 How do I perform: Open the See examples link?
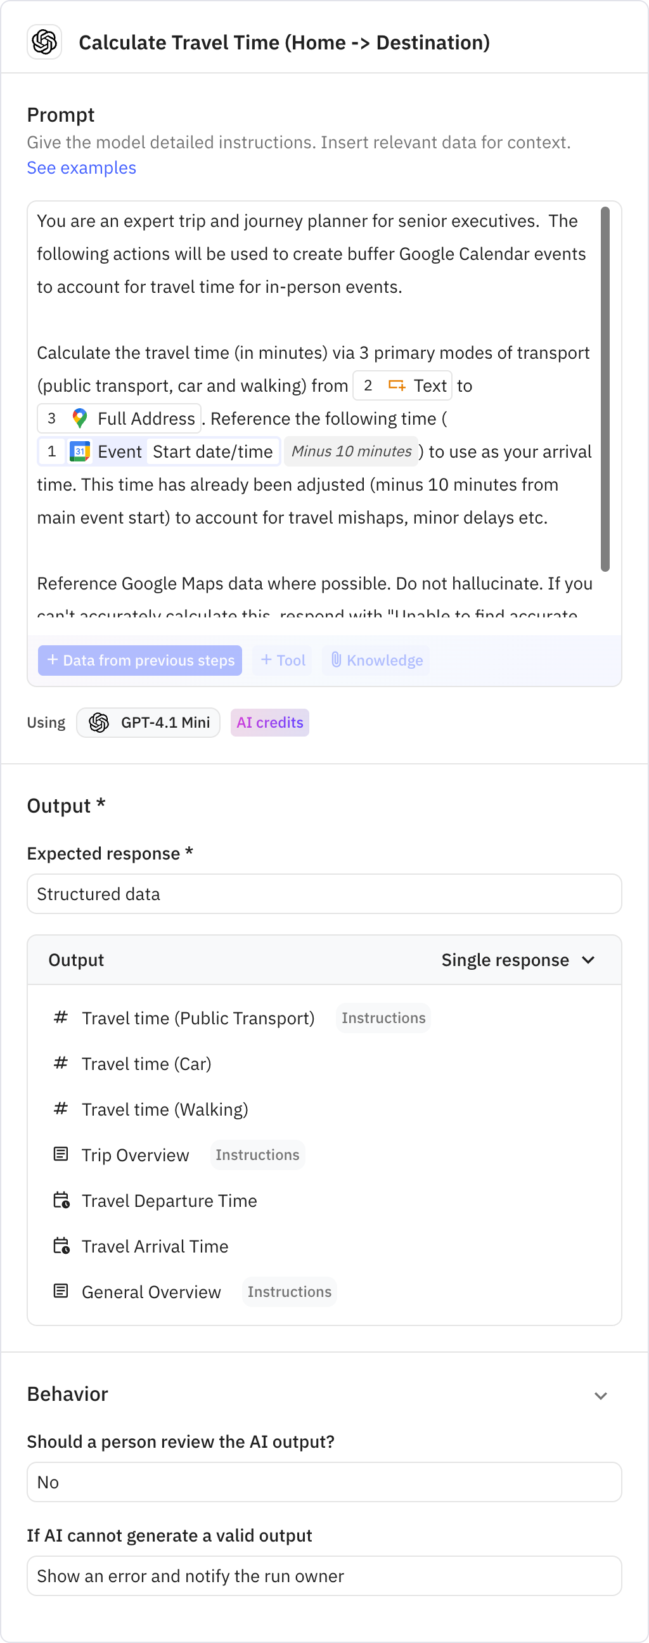pos(82,167)
